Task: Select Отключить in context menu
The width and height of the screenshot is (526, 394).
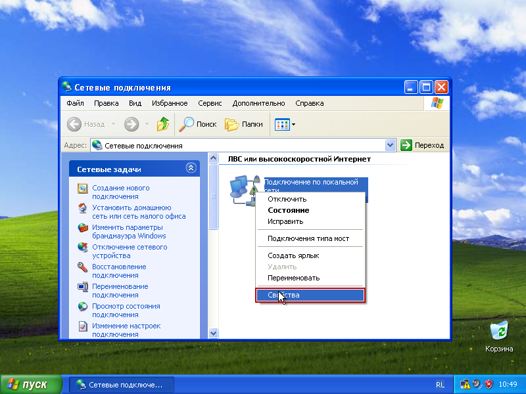Action: pos(310,199)
